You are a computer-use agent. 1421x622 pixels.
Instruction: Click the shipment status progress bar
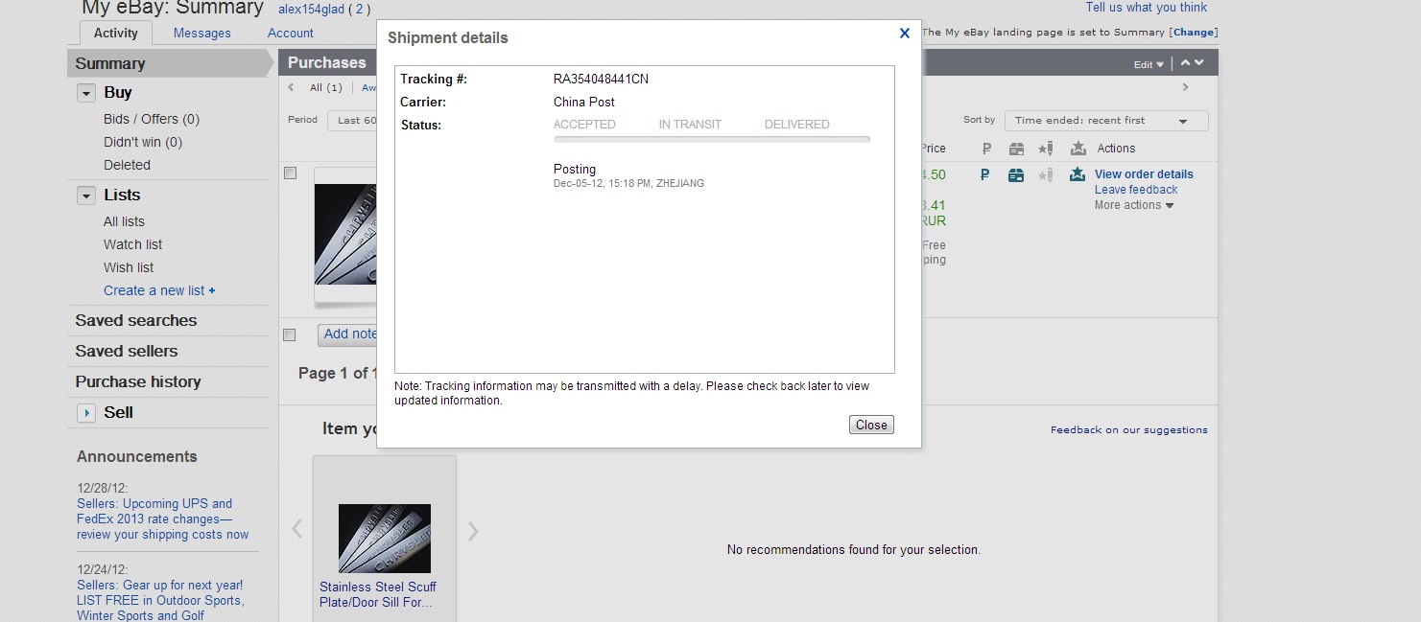click(711, 140)
